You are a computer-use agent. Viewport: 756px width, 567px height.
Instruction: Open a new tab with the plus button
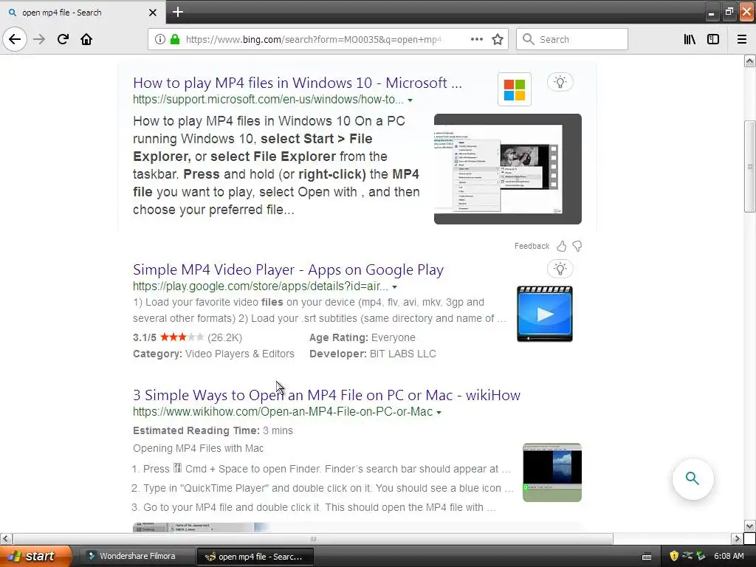[x=178, y=12]
